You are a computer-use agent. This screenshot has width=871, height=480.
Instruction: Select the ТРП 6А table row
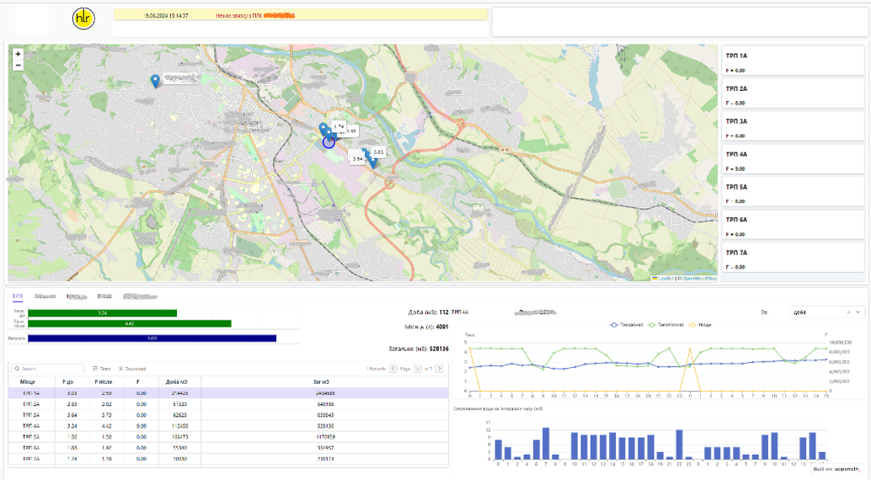tap(228, 448)
